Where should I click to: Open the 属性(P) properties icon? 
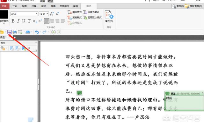[x=109, y=16]
